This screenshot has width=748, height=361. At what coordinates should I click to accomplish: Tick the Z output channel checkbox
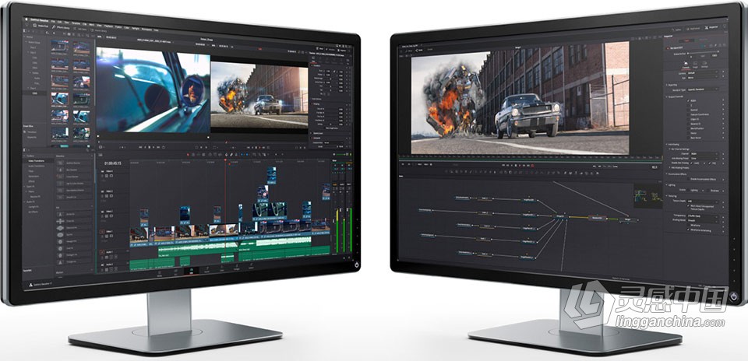(x=688, y=105)
